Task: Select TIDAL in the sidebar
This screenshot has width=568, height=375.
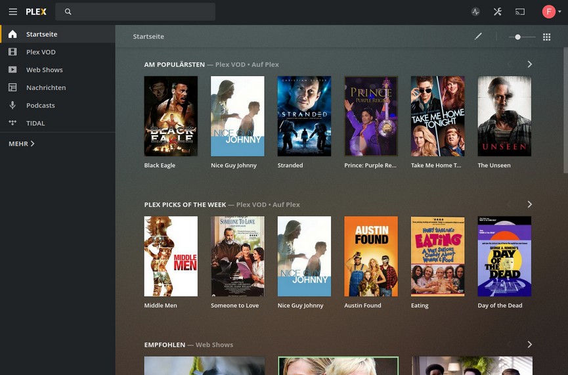Action: click(x=58, y=123)
